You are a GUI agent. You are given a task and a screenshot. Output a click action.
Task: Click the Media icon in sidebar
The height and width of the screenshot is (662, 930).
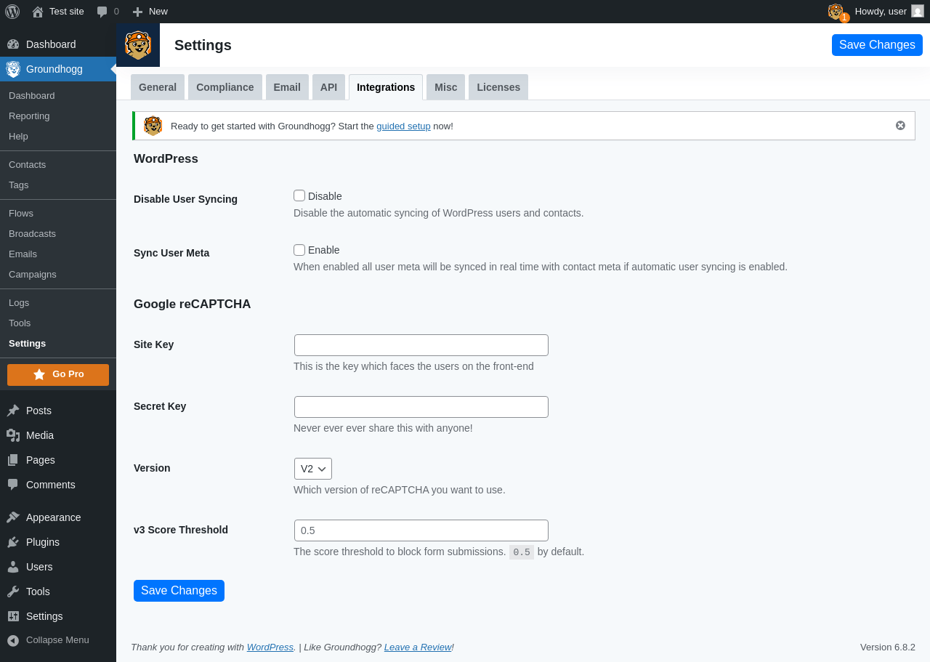point(13,435)
